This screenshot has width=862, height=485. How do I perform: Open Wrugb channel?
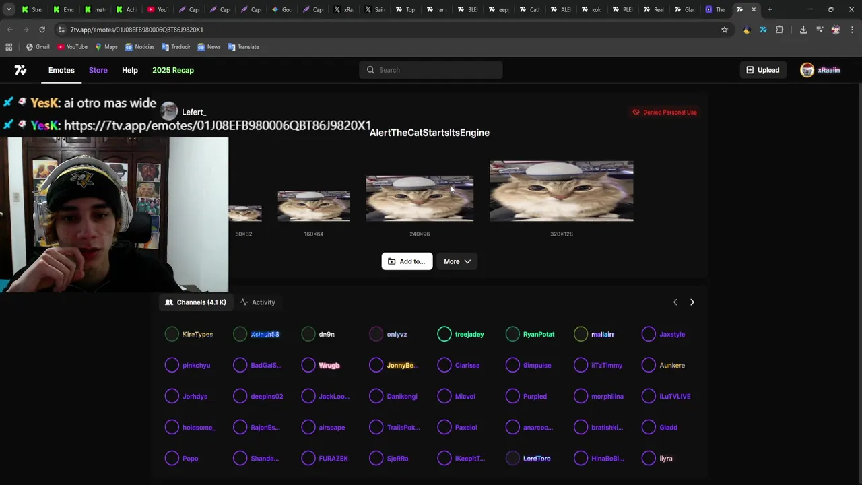(321, 365)
